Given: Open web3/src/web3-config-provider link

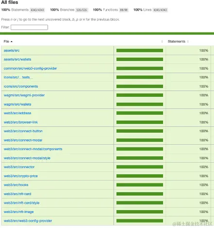Looking at the screenshot, I should [x=28, y=221].
